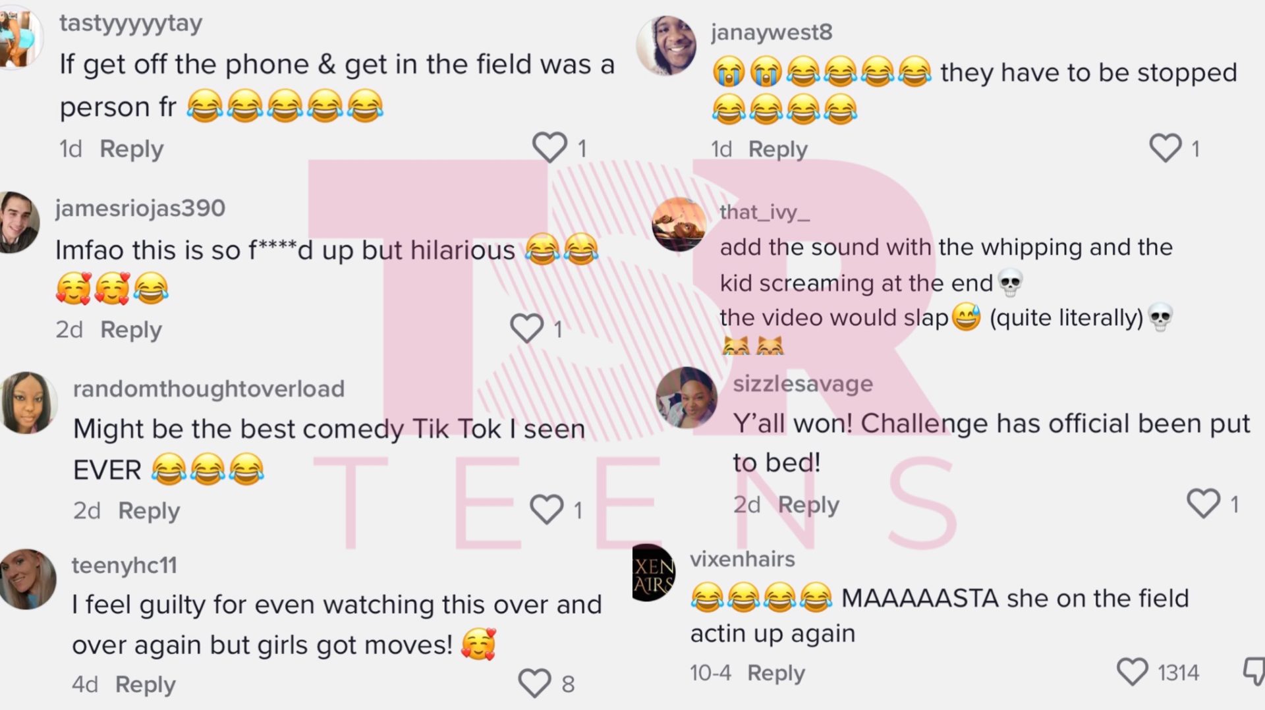The image size is (1265, 710).
Task: Heart teenyhc11's comment with 8 likes
Action: [534, 683]
